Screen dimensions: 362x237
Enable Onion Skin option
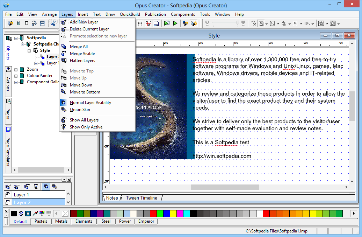tap(97, 110)
